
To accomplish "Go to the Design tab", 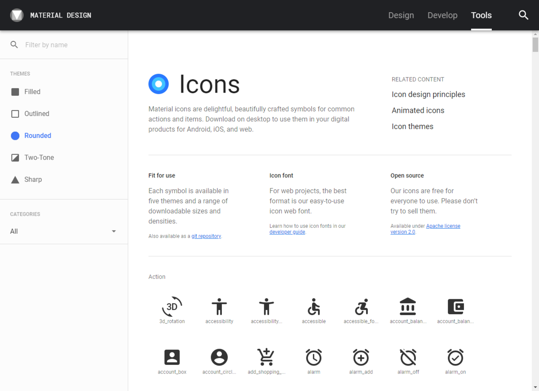I will point(401,15).
